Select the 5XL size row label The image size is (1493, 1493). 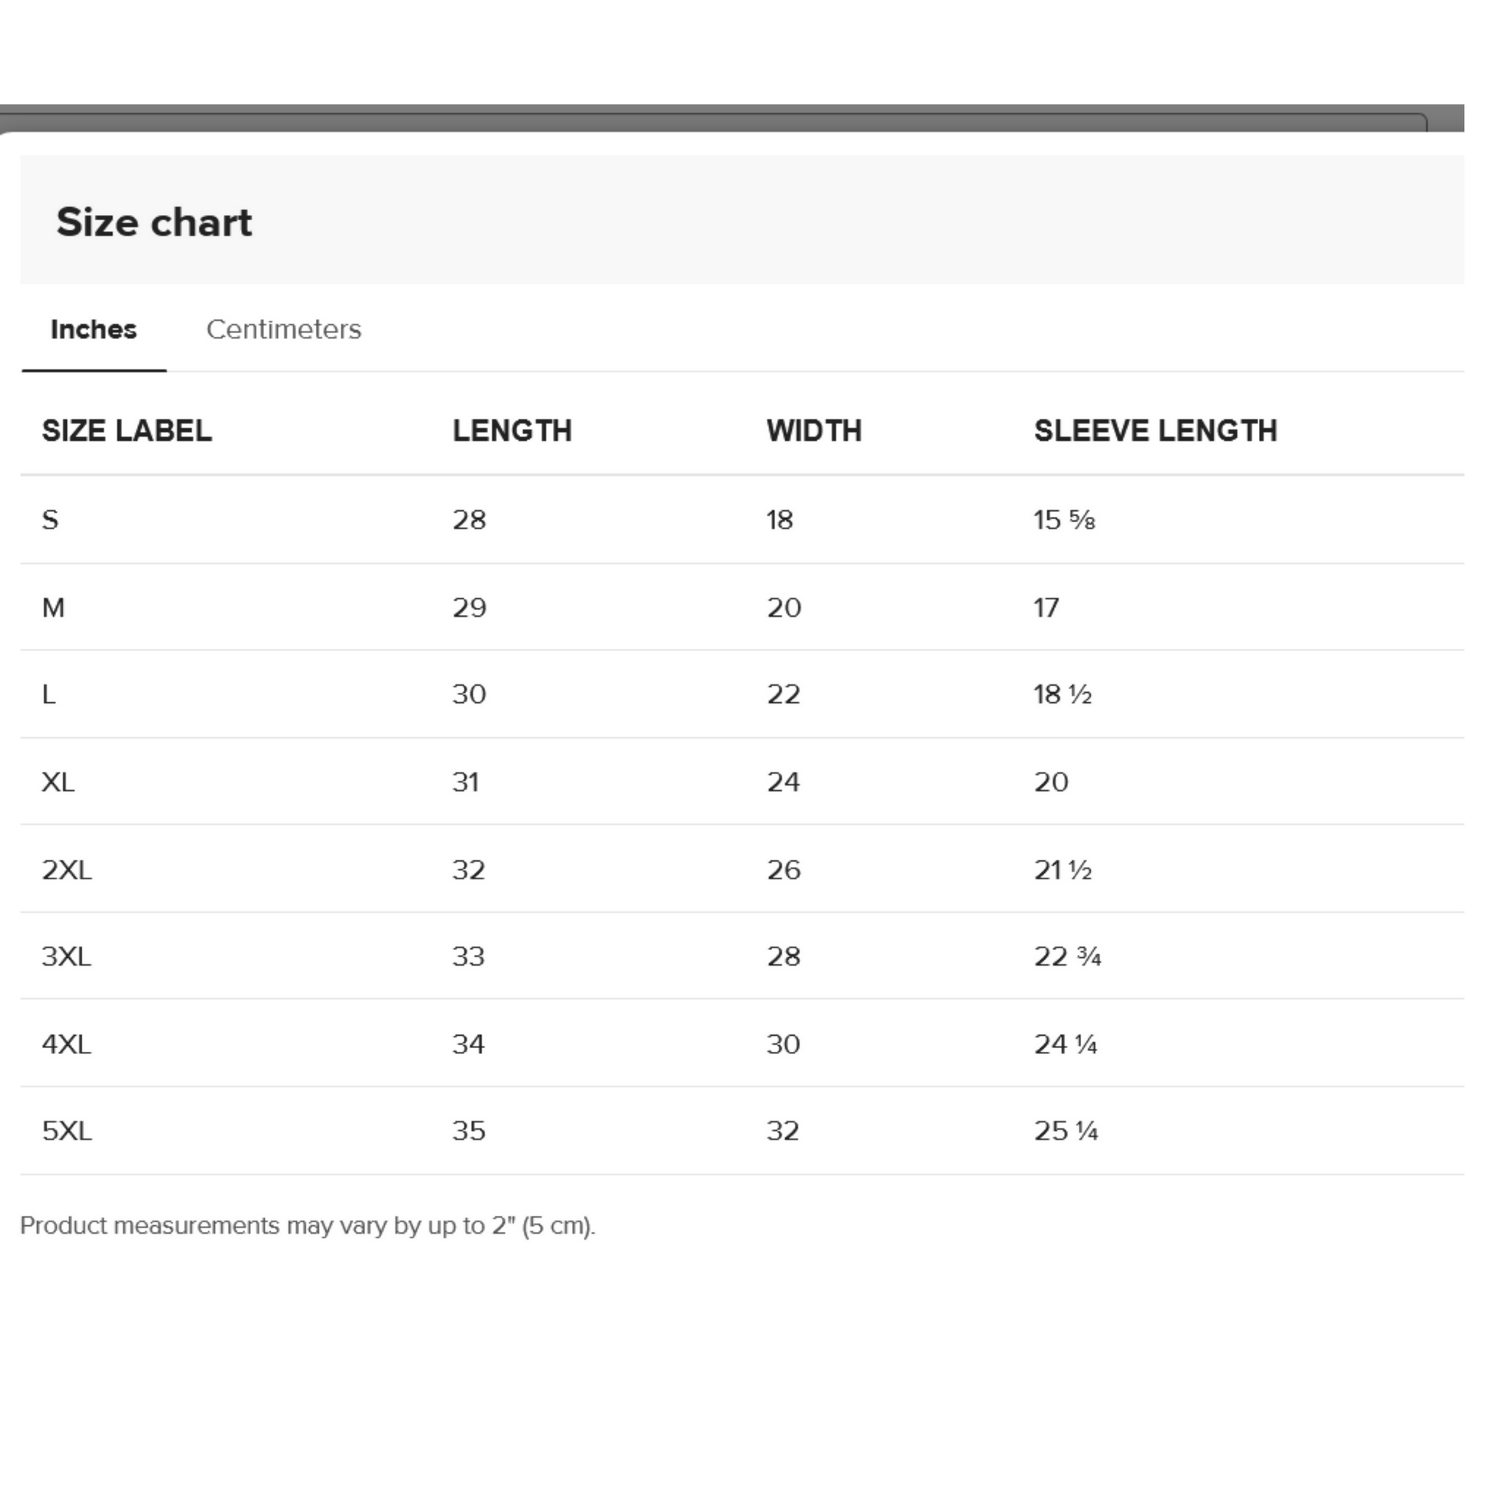tap(67, 1132)
